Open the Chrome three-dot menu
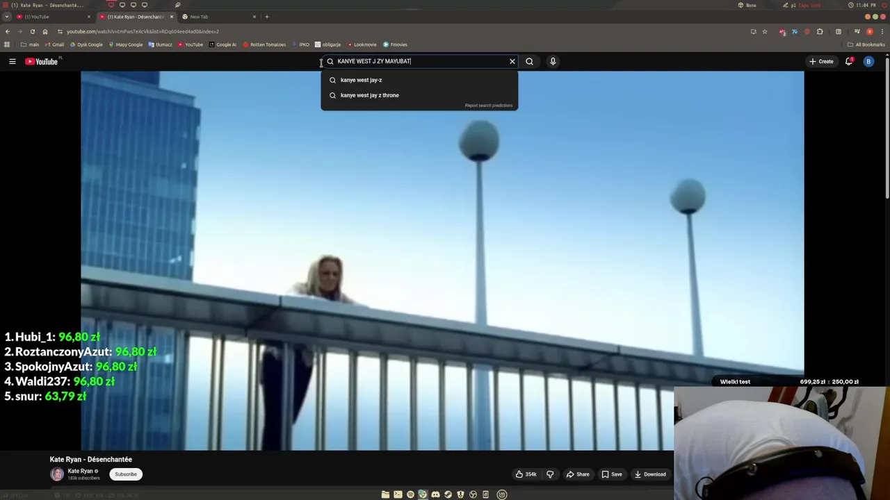The width and height of the screenshot is (890, 500). click(881, 31)
